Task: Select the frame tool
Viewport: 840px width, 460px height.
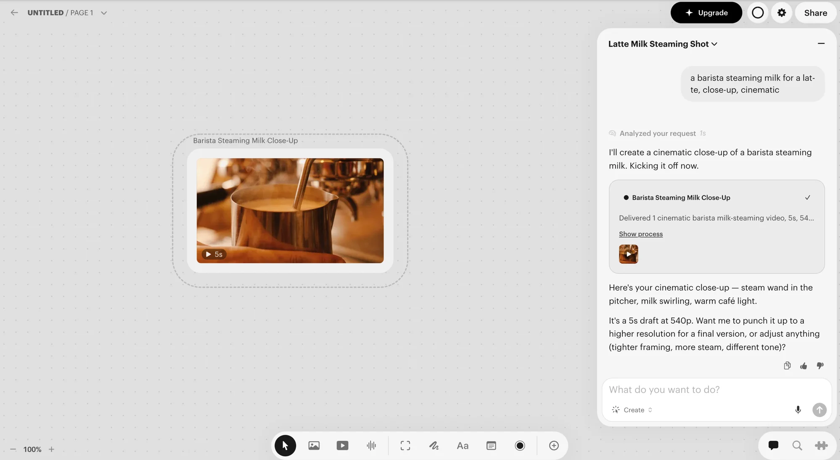Action: pos(405,445)
